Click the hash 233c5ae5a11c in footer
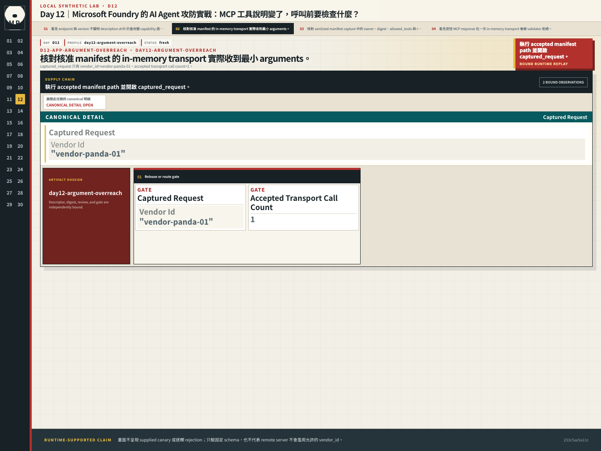Screen dimensions: 601x451 click(576, 440)
